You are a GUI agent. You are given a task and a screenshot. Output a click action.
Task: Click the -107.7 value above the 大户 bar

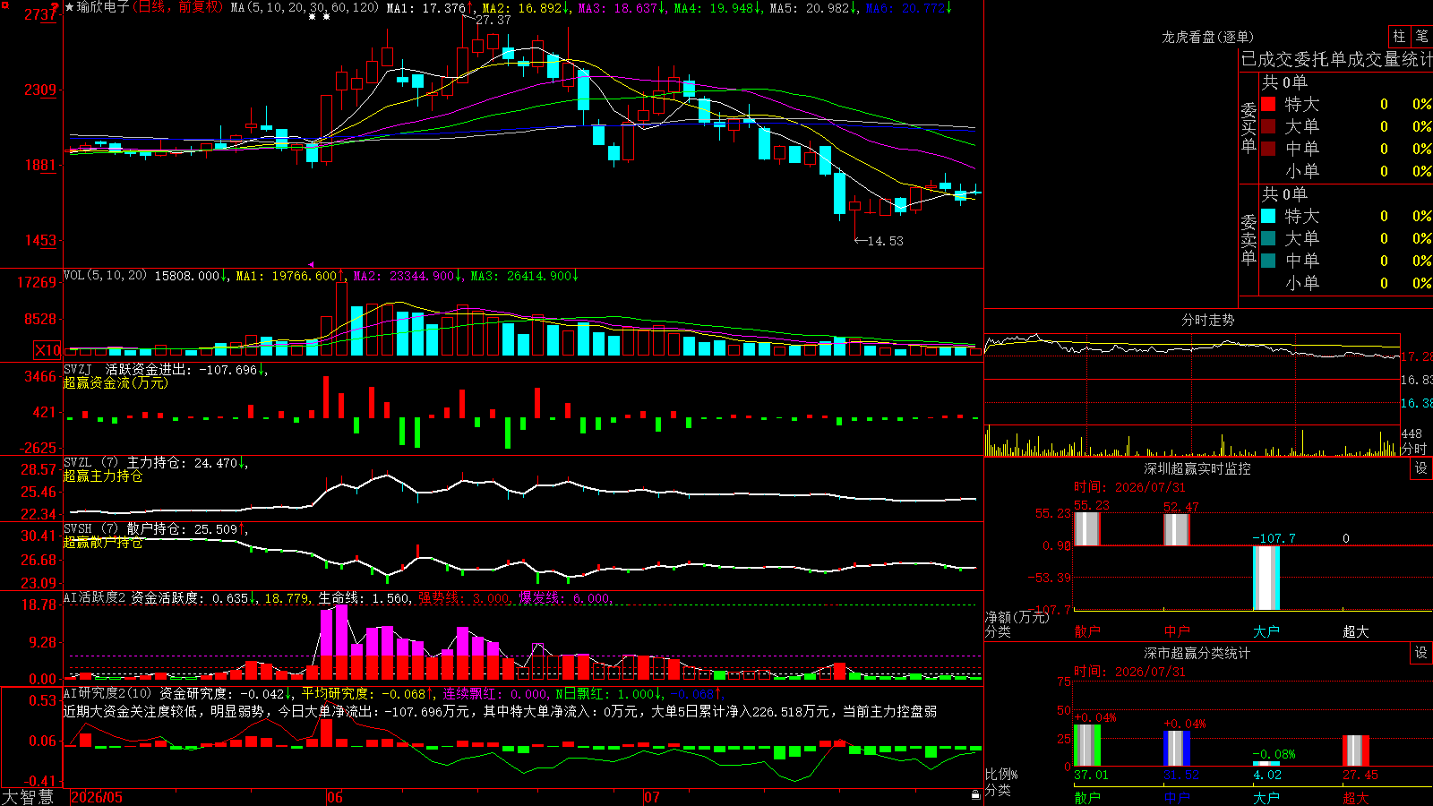1274,538
